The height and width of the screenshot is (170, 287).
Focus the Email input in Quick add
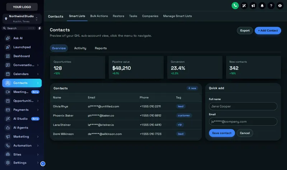coord(243,121)
